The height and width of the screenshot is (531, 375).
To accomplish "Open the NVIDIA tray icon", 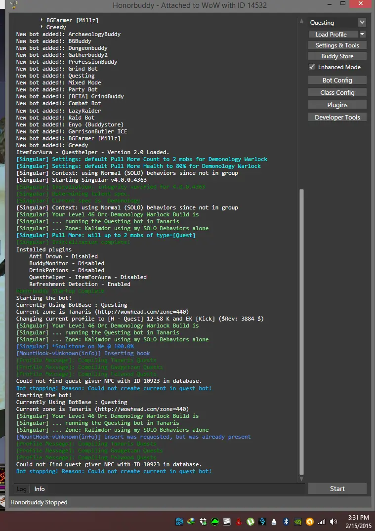I will [298, 522].
